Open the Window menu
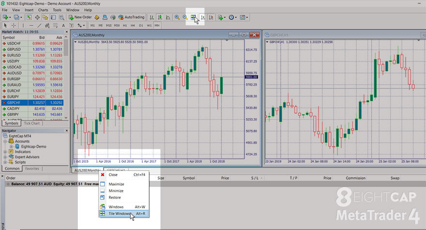Viewport: 426px width, 230px height. [x=73, y=10]
